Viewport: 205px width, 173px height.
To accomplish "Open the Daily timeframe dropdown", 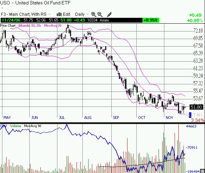I will [82, 14].
